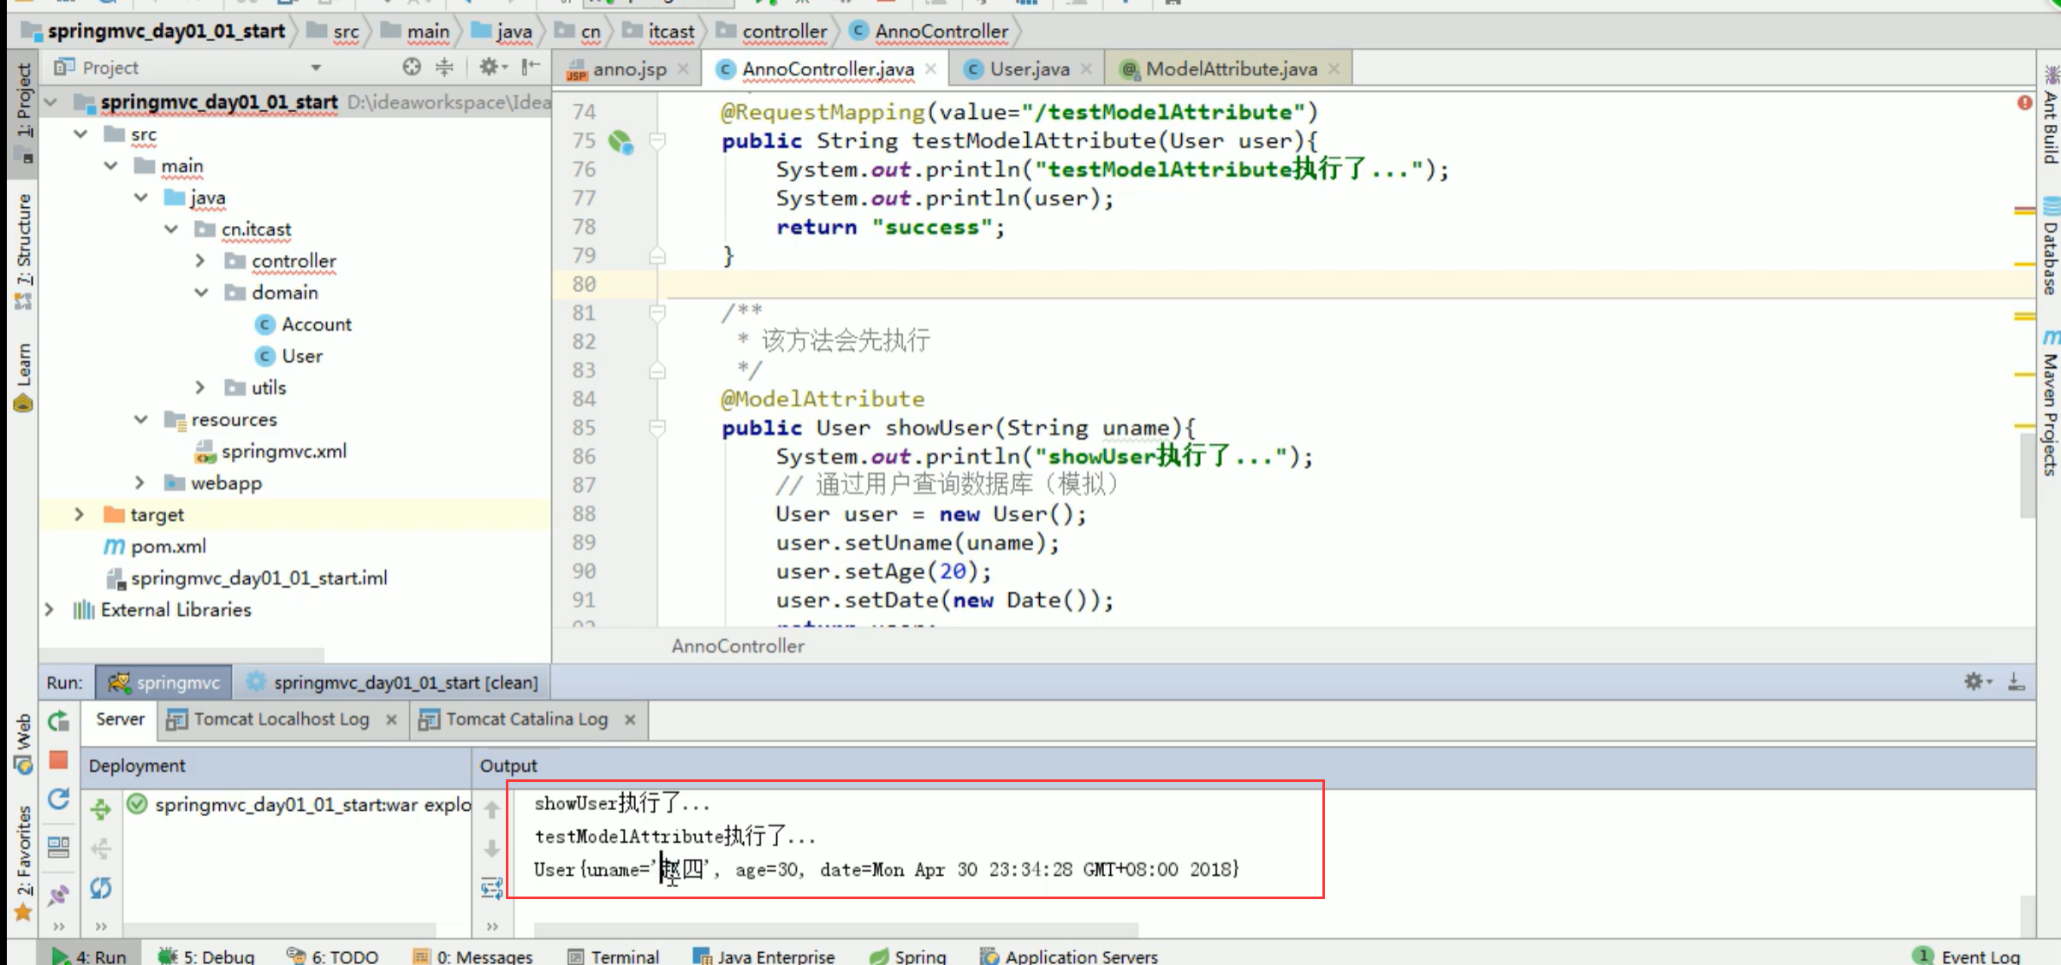Image resolution: width=2061 pixels, height=965 pixels.
Task: Toggle the soft-wrap icon in Output panel
Action: tap(492, 888)
